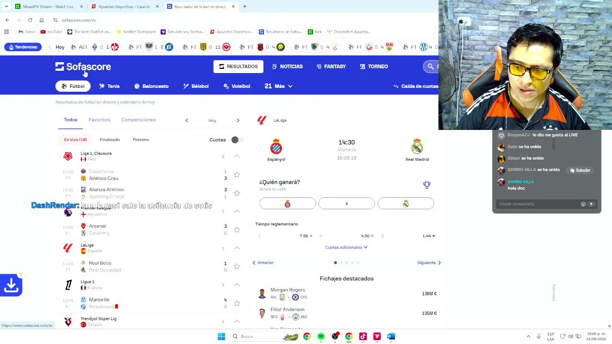Open the FANTASY section
The height and width of the screenshot is (344, 612).
coord(331,66)
